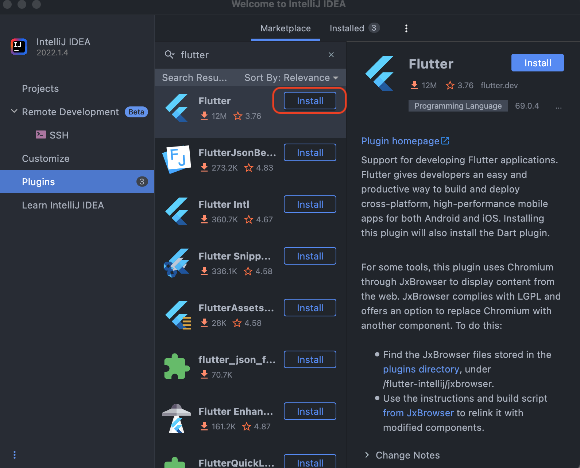Image resolution: width=580 pixels, height=468 pixels.
Task: Click rating star in detail pane header
Action: (x=450, y=85)
